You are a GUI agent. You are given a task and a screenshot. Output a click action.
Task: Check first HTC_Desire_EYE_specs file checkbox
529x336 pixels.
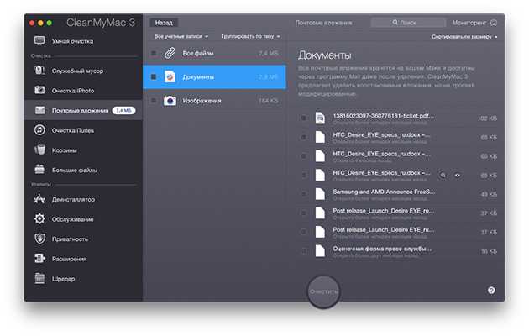[x=304, y=137]
